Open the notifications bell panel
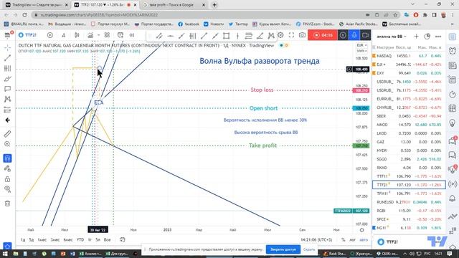The image size is (459, 258). [453, 199]
